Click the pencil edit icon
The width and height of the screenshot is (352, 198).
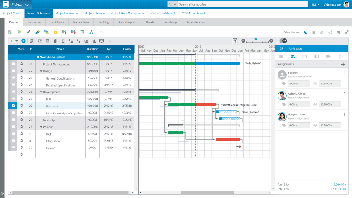[28, 32]
